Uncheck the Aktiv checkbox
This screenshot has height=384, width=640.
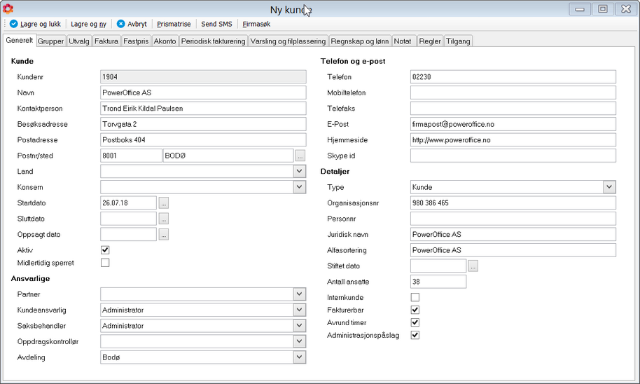pos(105,250)
